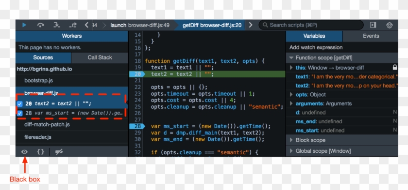Expand the this: Window variable
Viewport: 408px width, 190px height.
[291, 68]
